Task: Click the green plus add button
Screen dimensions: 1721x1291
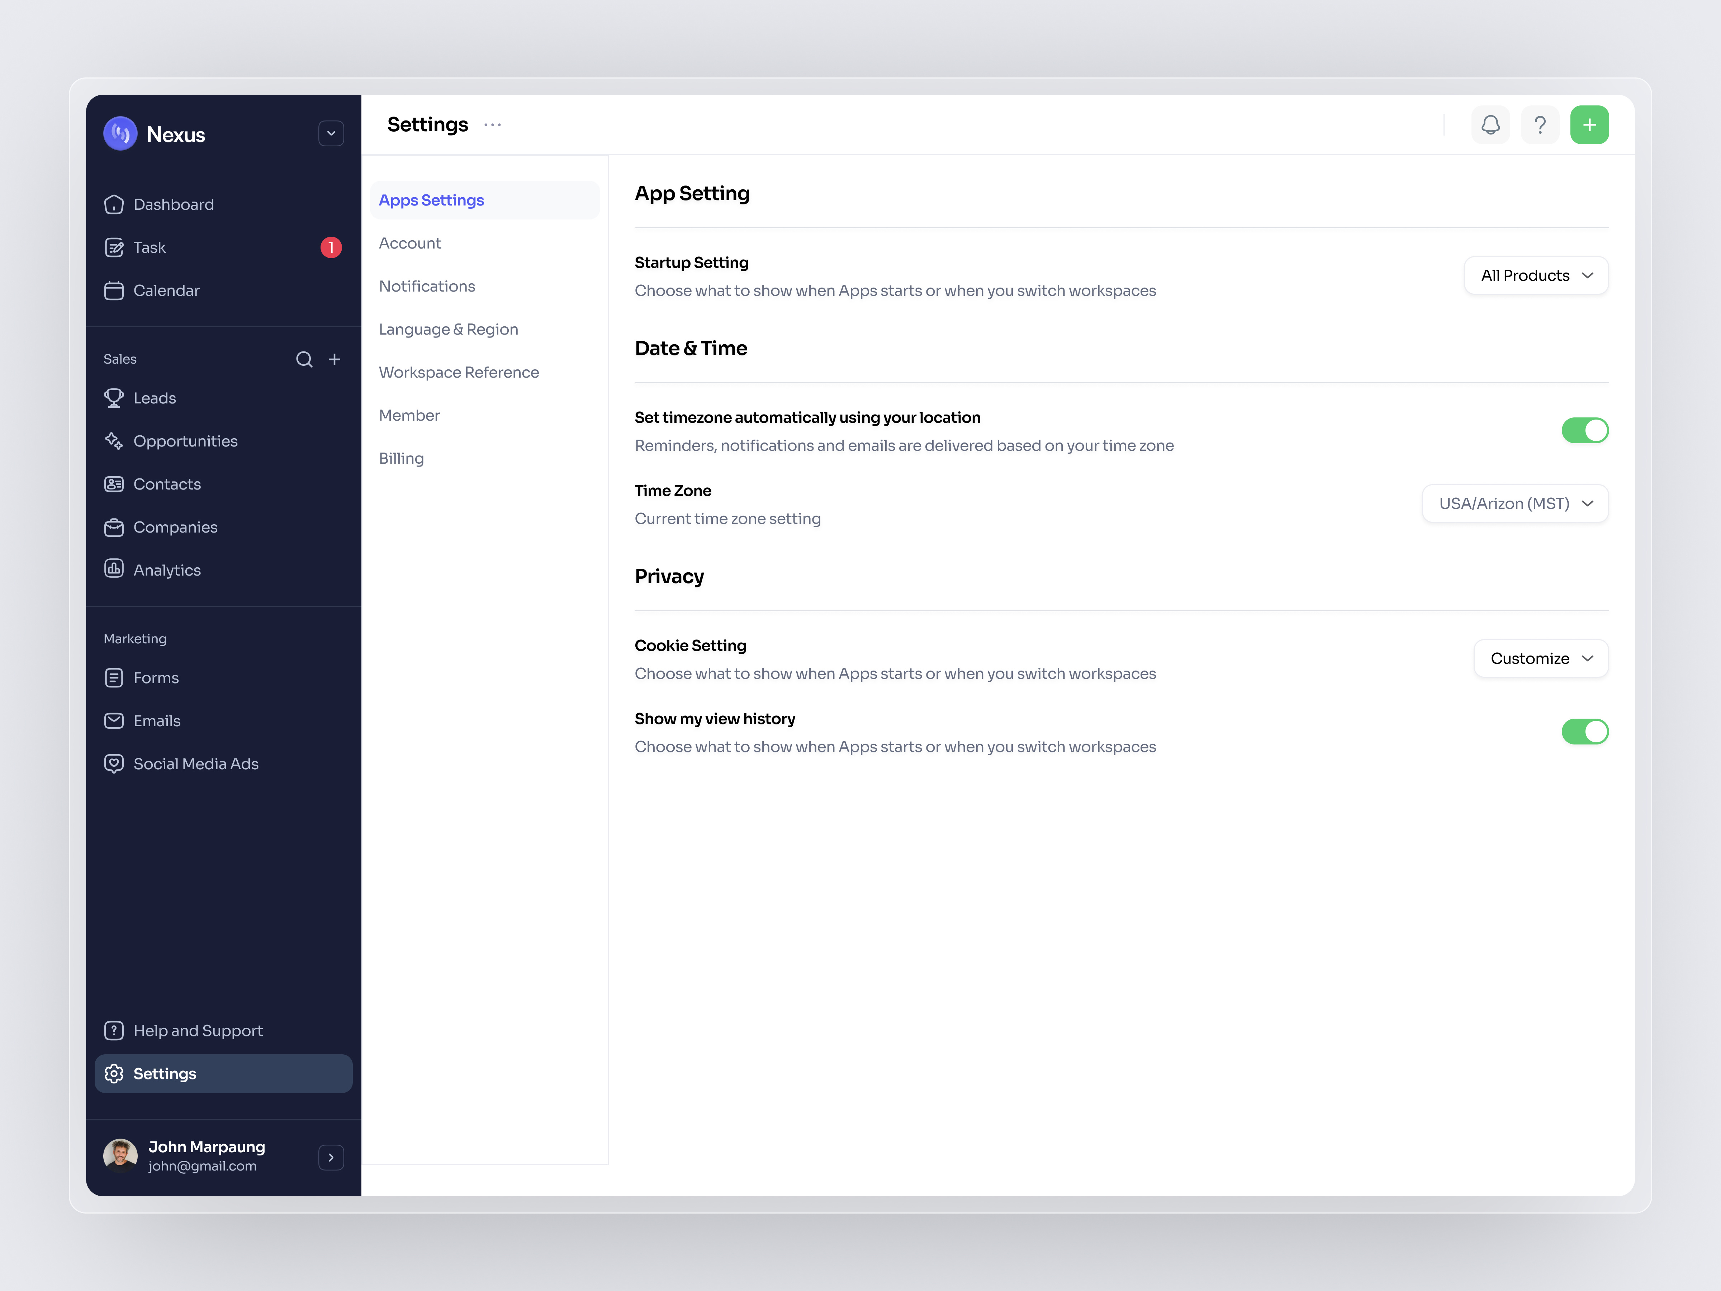Action: (x=1589, y=124)
